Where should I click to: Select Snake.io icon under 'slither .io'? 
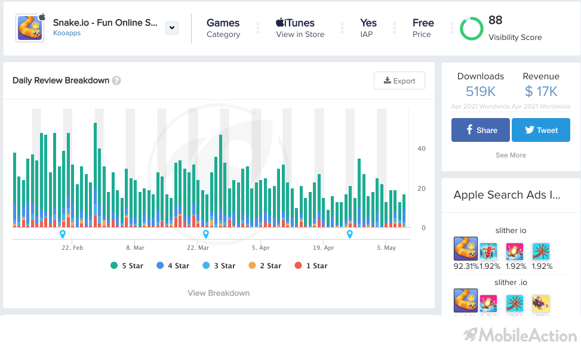[x=466, y=300]
